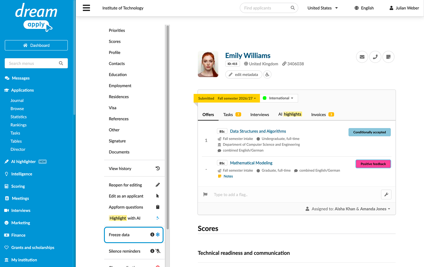Jump to the Visa section
424x267 pixels.
tap(112, 108)
